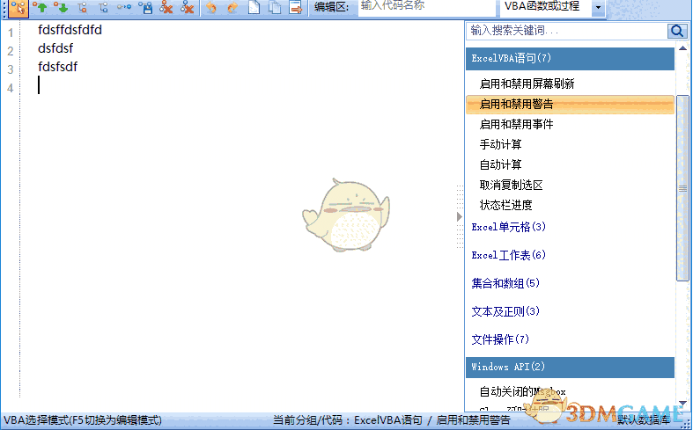This screenshot has width=693, height=430.
Task: Collapse the side panel using the splitter arrow
Action: tap(460, 216)
